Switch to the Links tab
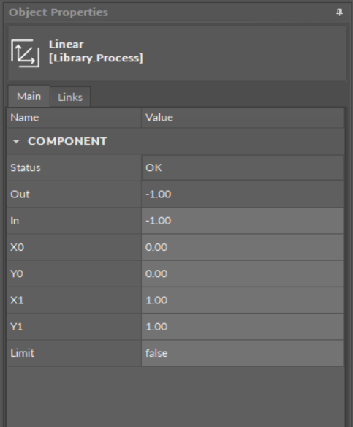The height and width of the screenshot is (427, 353). pyautogui.click(x=70, y=97)
